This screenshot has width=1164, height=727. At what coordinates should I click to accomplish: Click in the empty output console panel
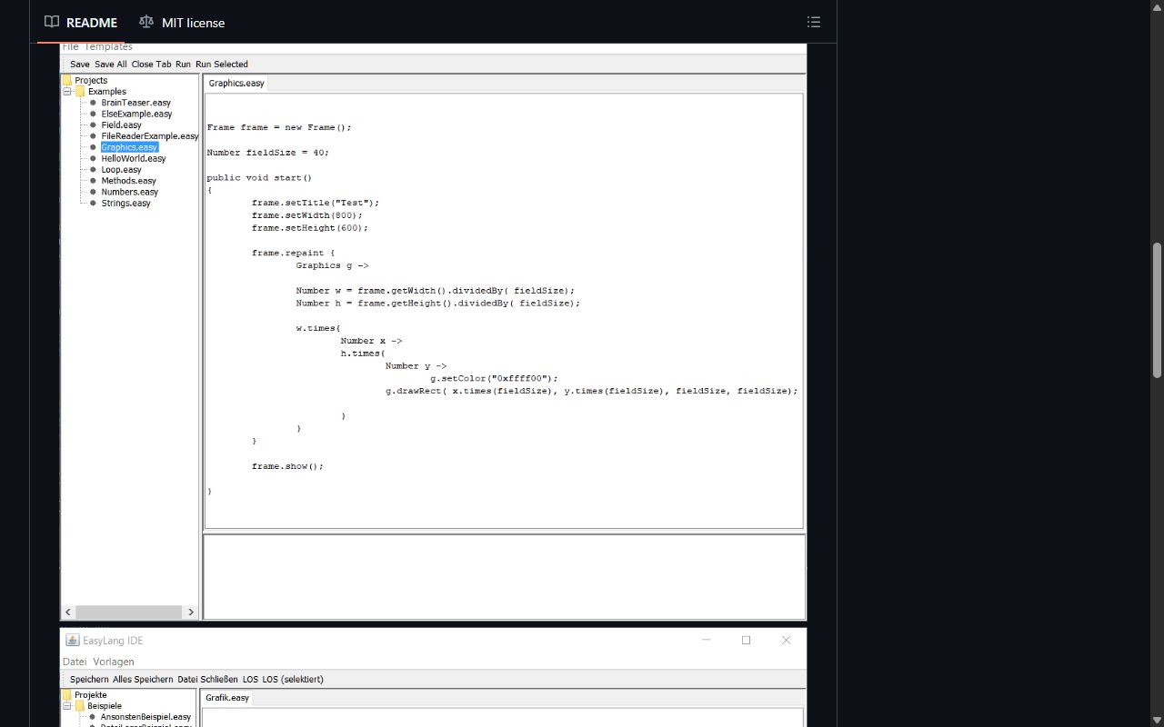(504, 576)
